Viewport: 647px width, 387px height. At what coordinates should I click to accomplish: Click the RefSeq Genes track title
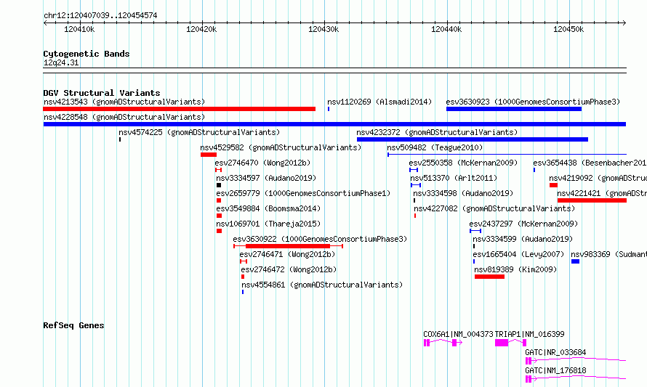click(73, 325)
